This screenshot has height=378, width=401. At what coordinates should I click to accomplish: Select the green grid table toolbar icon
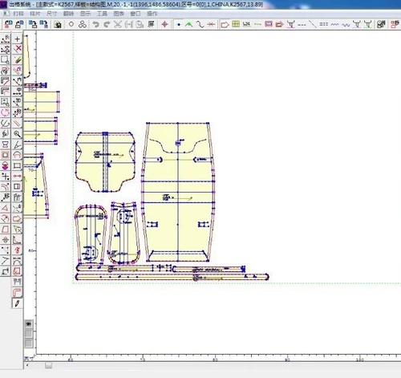pyautogui.click(x=236, y=24)
